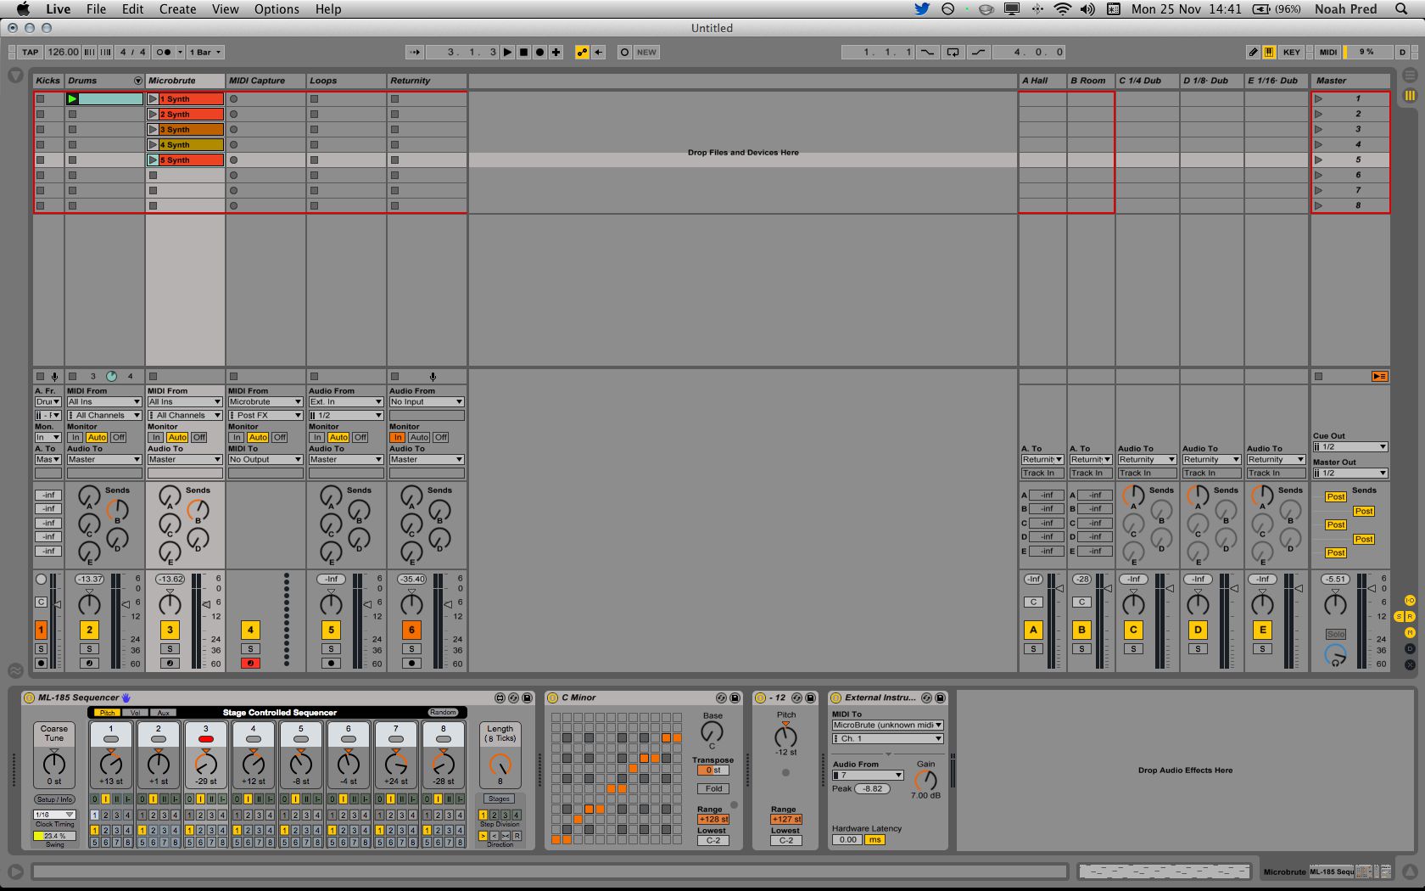The image size is (1425, 891).
Task: Open the Live menu
Action: tap(58, 9)
